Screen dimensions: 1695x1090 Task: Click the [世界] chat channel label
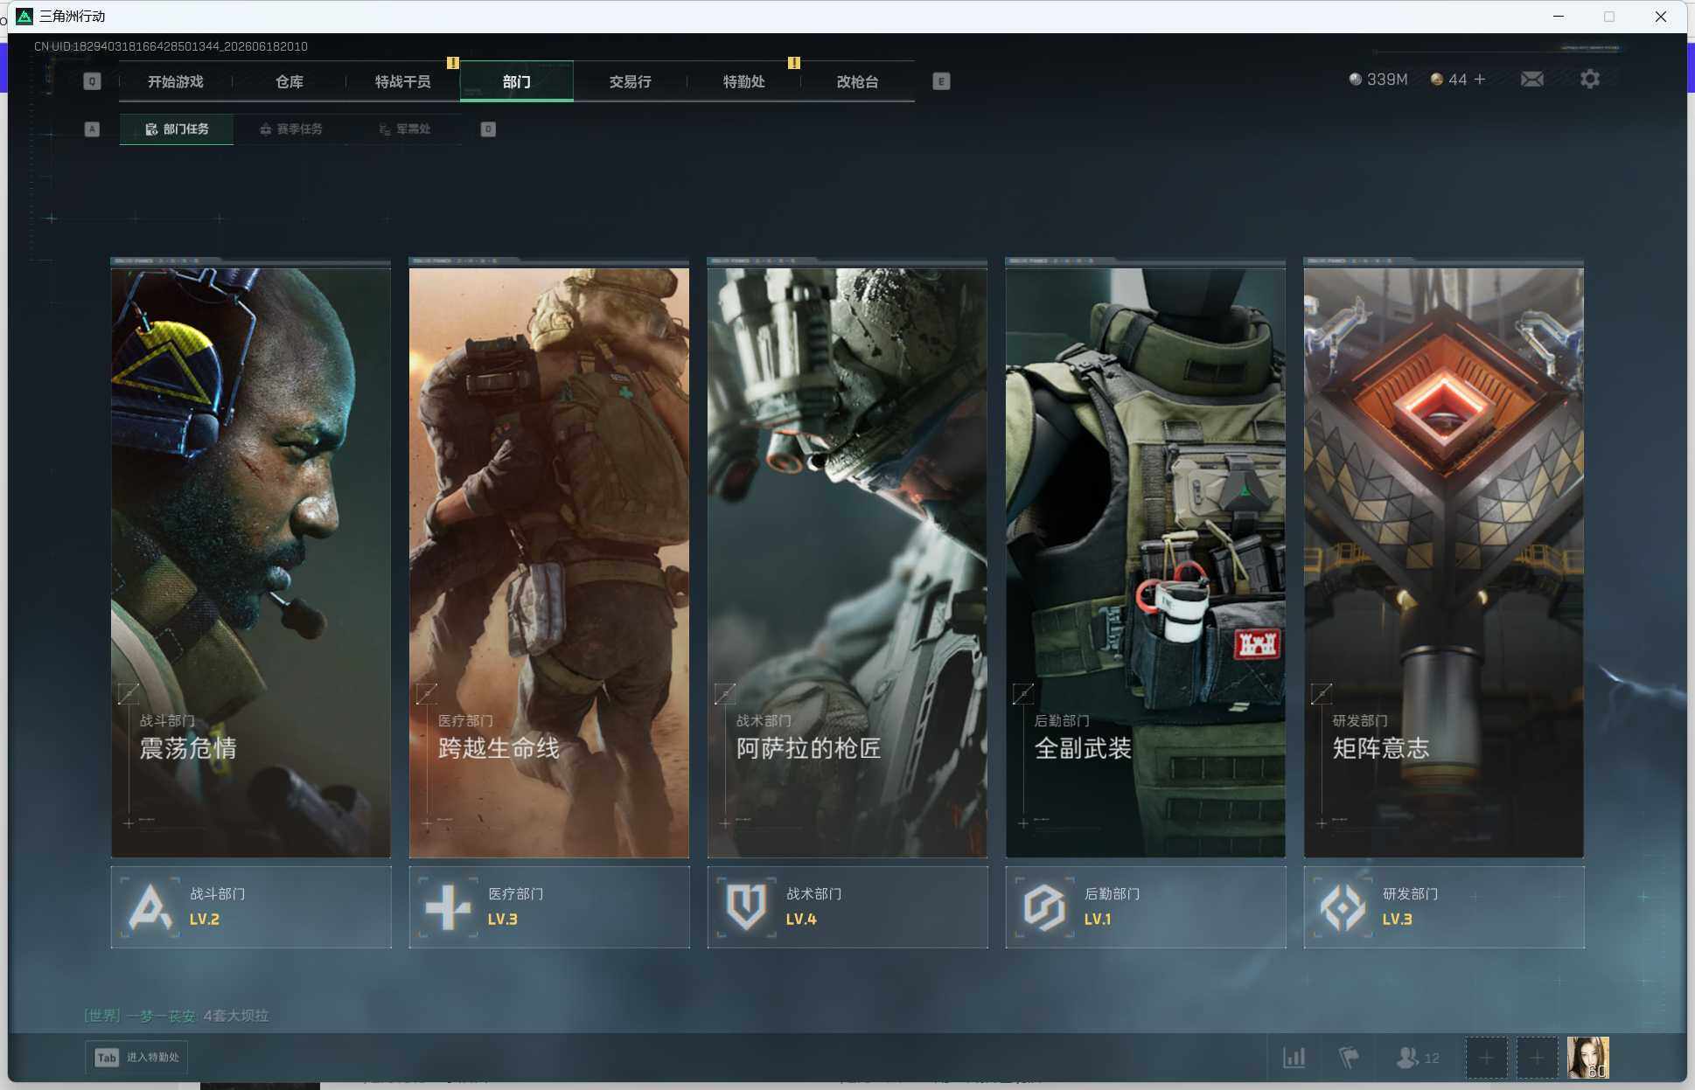102,1016
